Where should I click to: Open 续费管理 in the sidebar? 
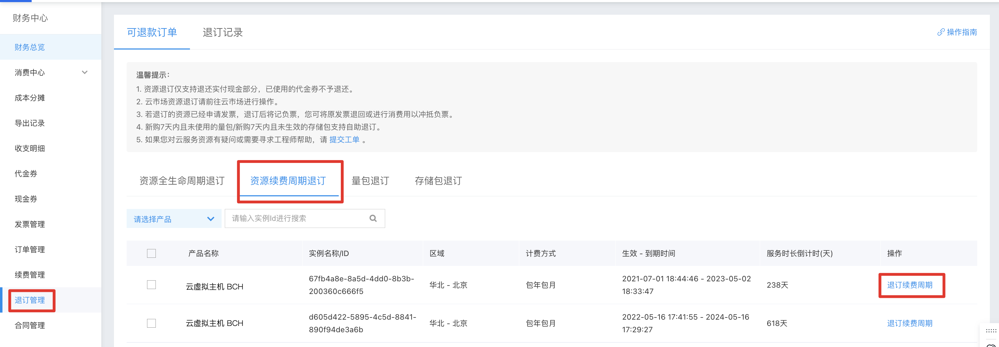click(x=30, y=275)
